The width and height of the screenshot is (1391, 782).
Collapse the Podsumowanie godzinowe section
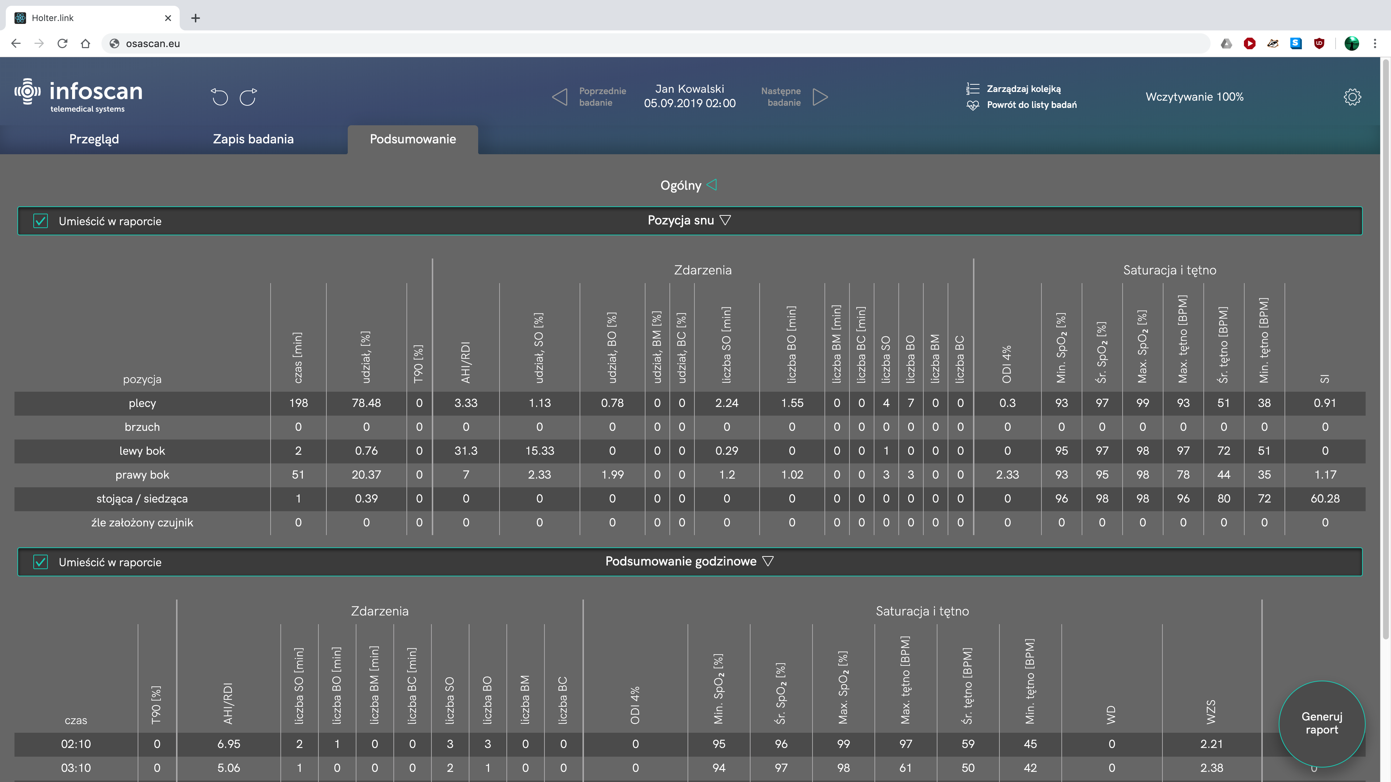(768, 561)
